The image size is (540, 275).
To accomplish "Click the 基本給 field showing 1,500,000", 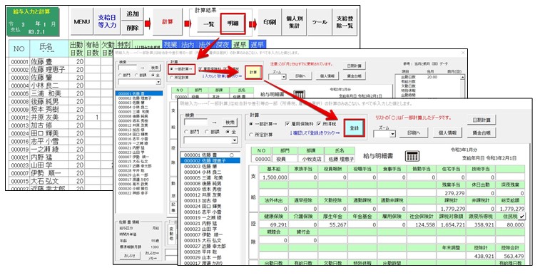I will tap(273, 177).
